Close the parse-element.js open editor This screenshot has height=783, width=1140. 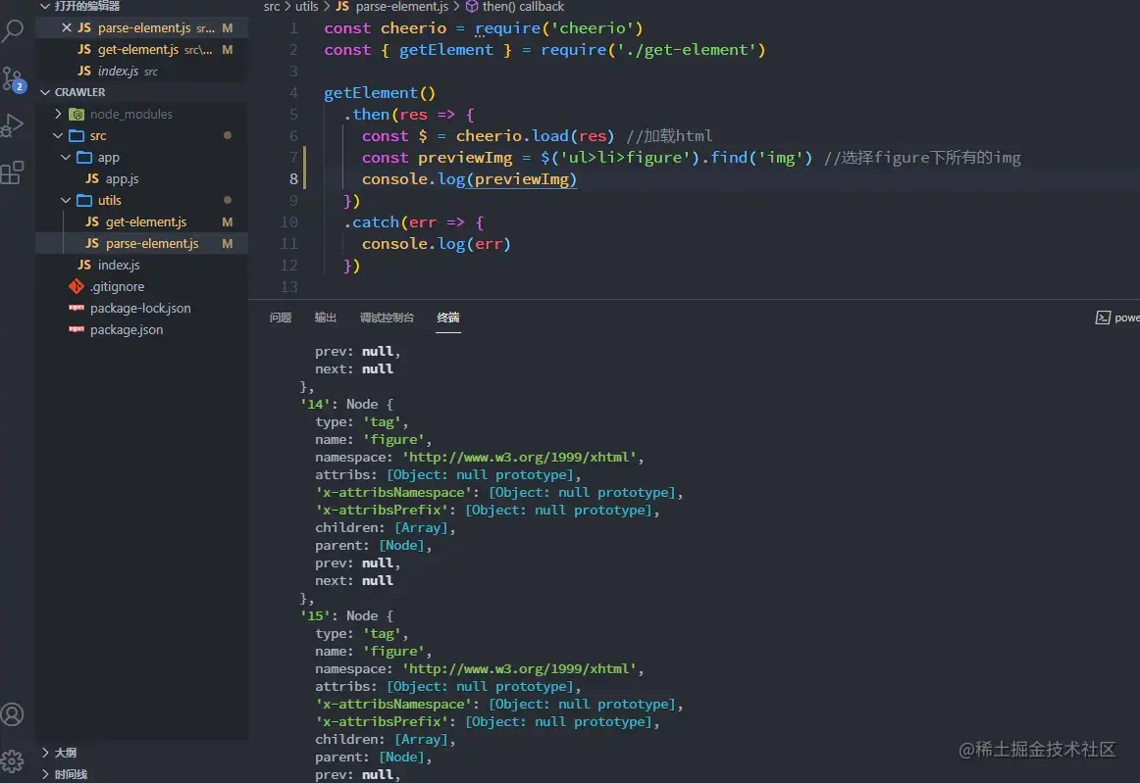[66, 27]
